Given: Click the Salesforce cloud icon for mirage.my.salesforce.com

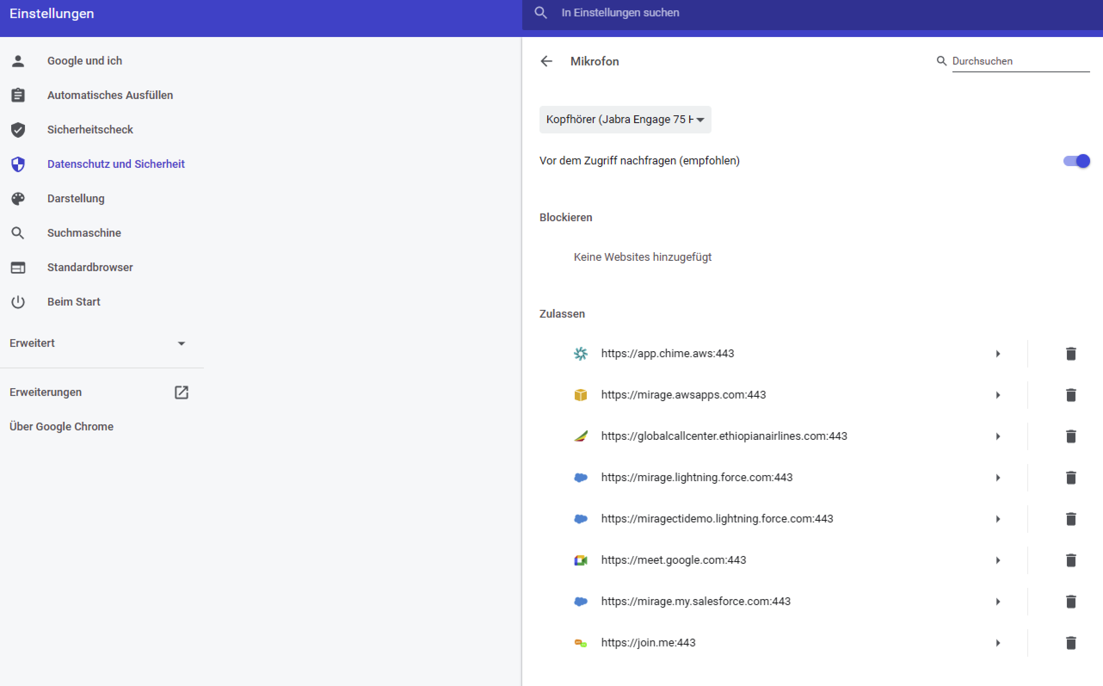Looking at the screenshot, I should [580, 601].
